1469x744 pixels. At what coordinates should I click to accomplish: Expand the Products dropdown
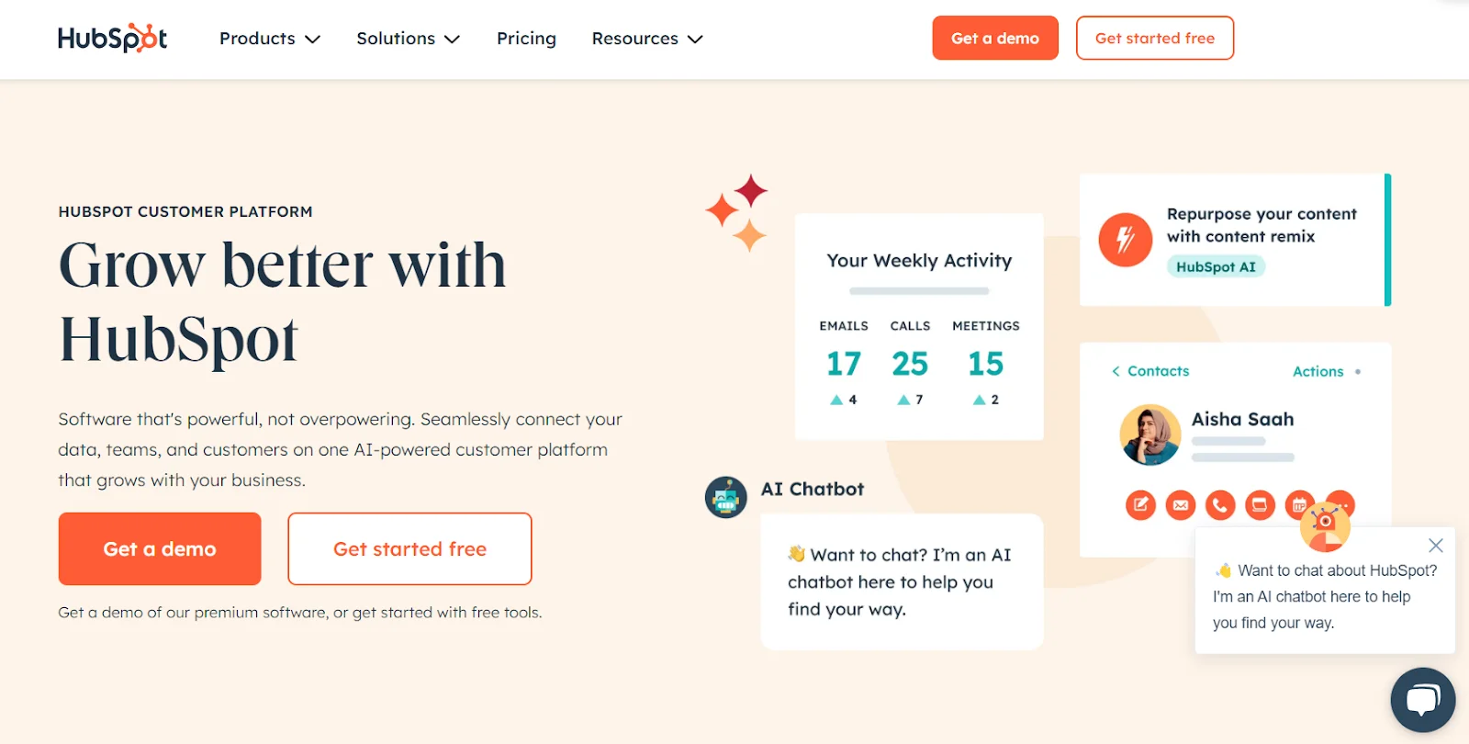(269, 39)
